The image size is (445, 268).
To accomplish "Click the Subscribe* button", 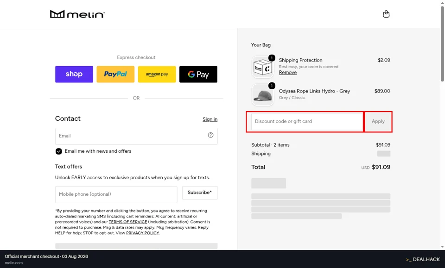I will [x=200, y=193].
